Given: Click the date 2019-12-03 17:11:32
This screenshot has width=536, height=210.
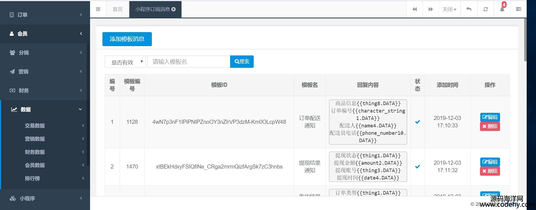Looking at the screenshot, I should [x=447, y=167].
